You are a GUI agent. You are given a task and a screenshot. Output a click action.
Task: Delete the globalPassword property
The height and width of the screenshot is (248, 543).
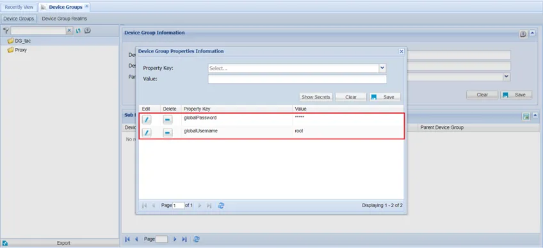pos(168,120)
